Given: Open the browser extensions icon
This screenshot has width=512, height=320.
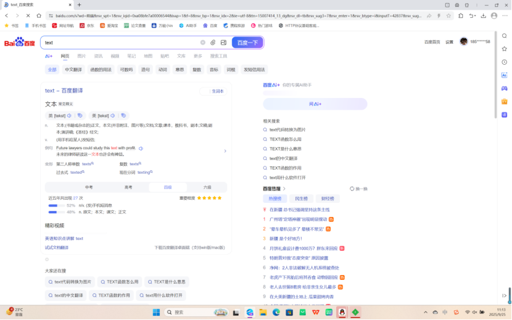Looking at the screenshot, I should pos(461,15).
